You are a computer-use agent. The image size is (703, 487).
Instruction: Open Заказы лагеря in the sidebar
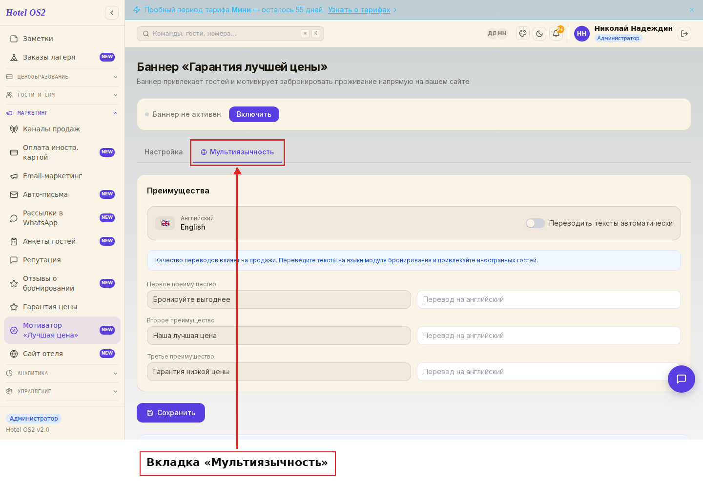point(62,57)
